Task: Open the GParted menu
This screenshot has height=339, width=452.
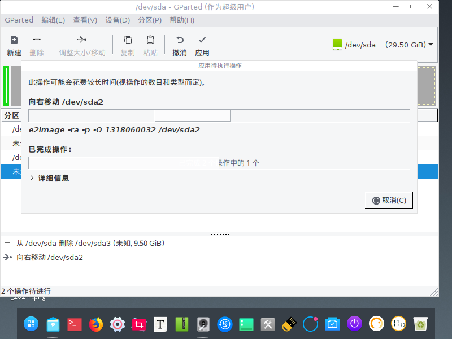Action: tap(19, 20)
